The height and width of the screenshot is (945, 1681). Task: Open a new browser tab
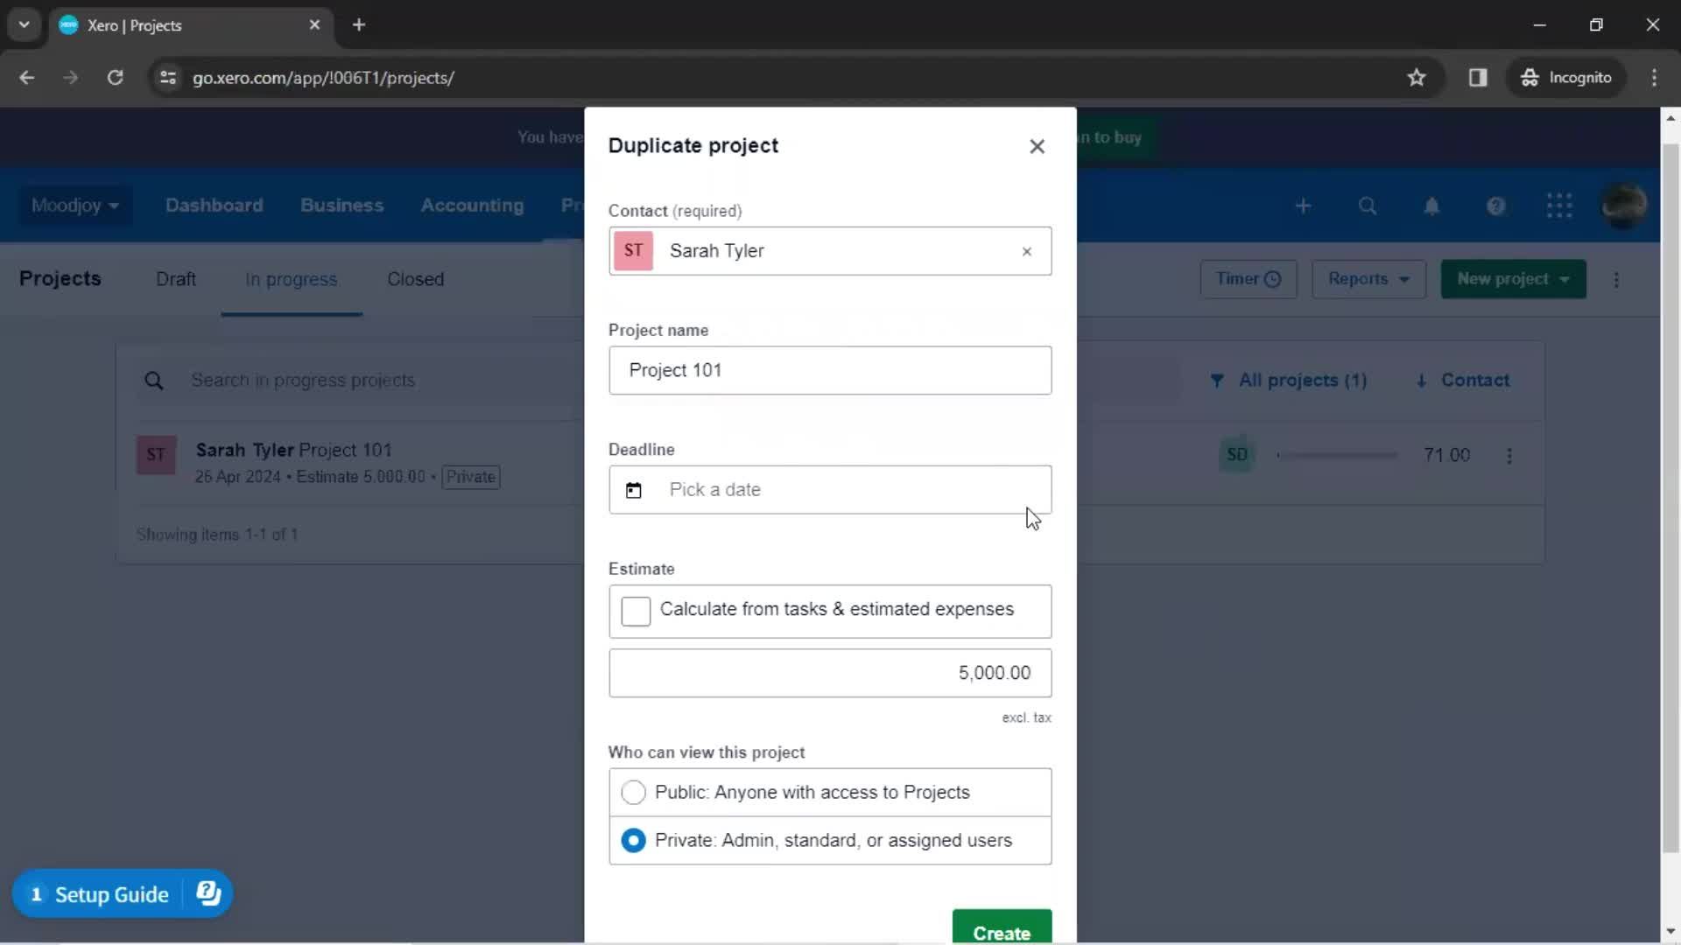point(359,25)
